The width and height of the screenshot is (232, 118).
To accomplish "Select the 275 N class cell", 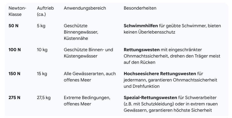I will pos(14,98).
